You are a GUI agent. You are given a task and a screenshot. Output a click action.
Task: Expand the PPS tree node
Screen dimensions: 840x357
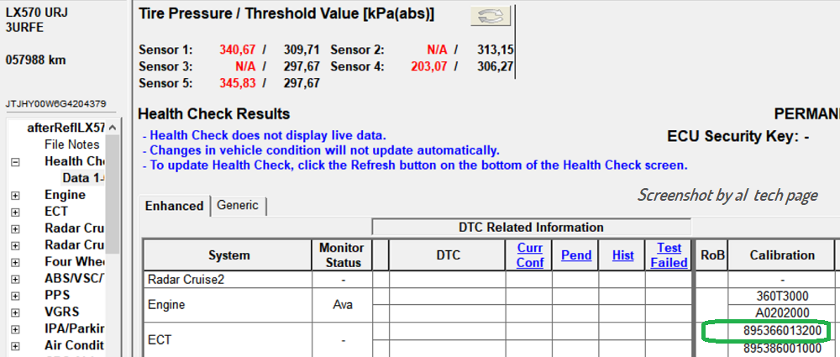(14, 296)
